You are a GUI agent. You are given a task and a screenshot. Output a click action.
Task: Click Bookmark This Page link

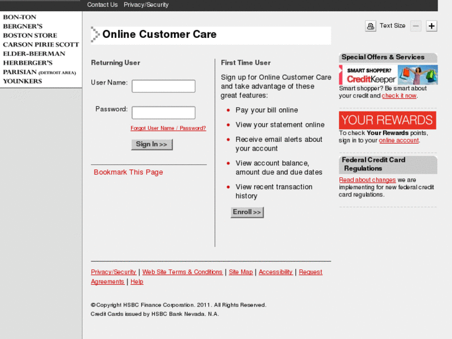click(x=128, y=172)
